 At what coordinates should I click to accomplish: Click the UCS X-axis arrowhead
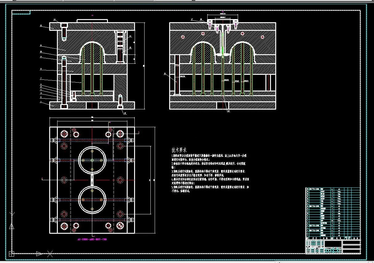pos(39,254)
